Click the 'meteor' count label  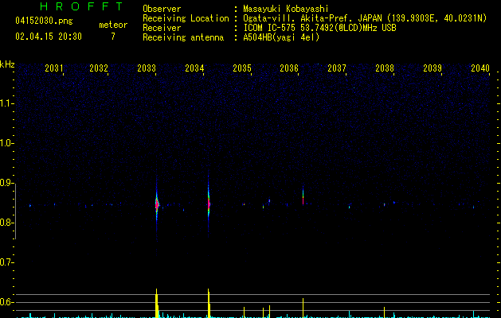pos(113,25)
